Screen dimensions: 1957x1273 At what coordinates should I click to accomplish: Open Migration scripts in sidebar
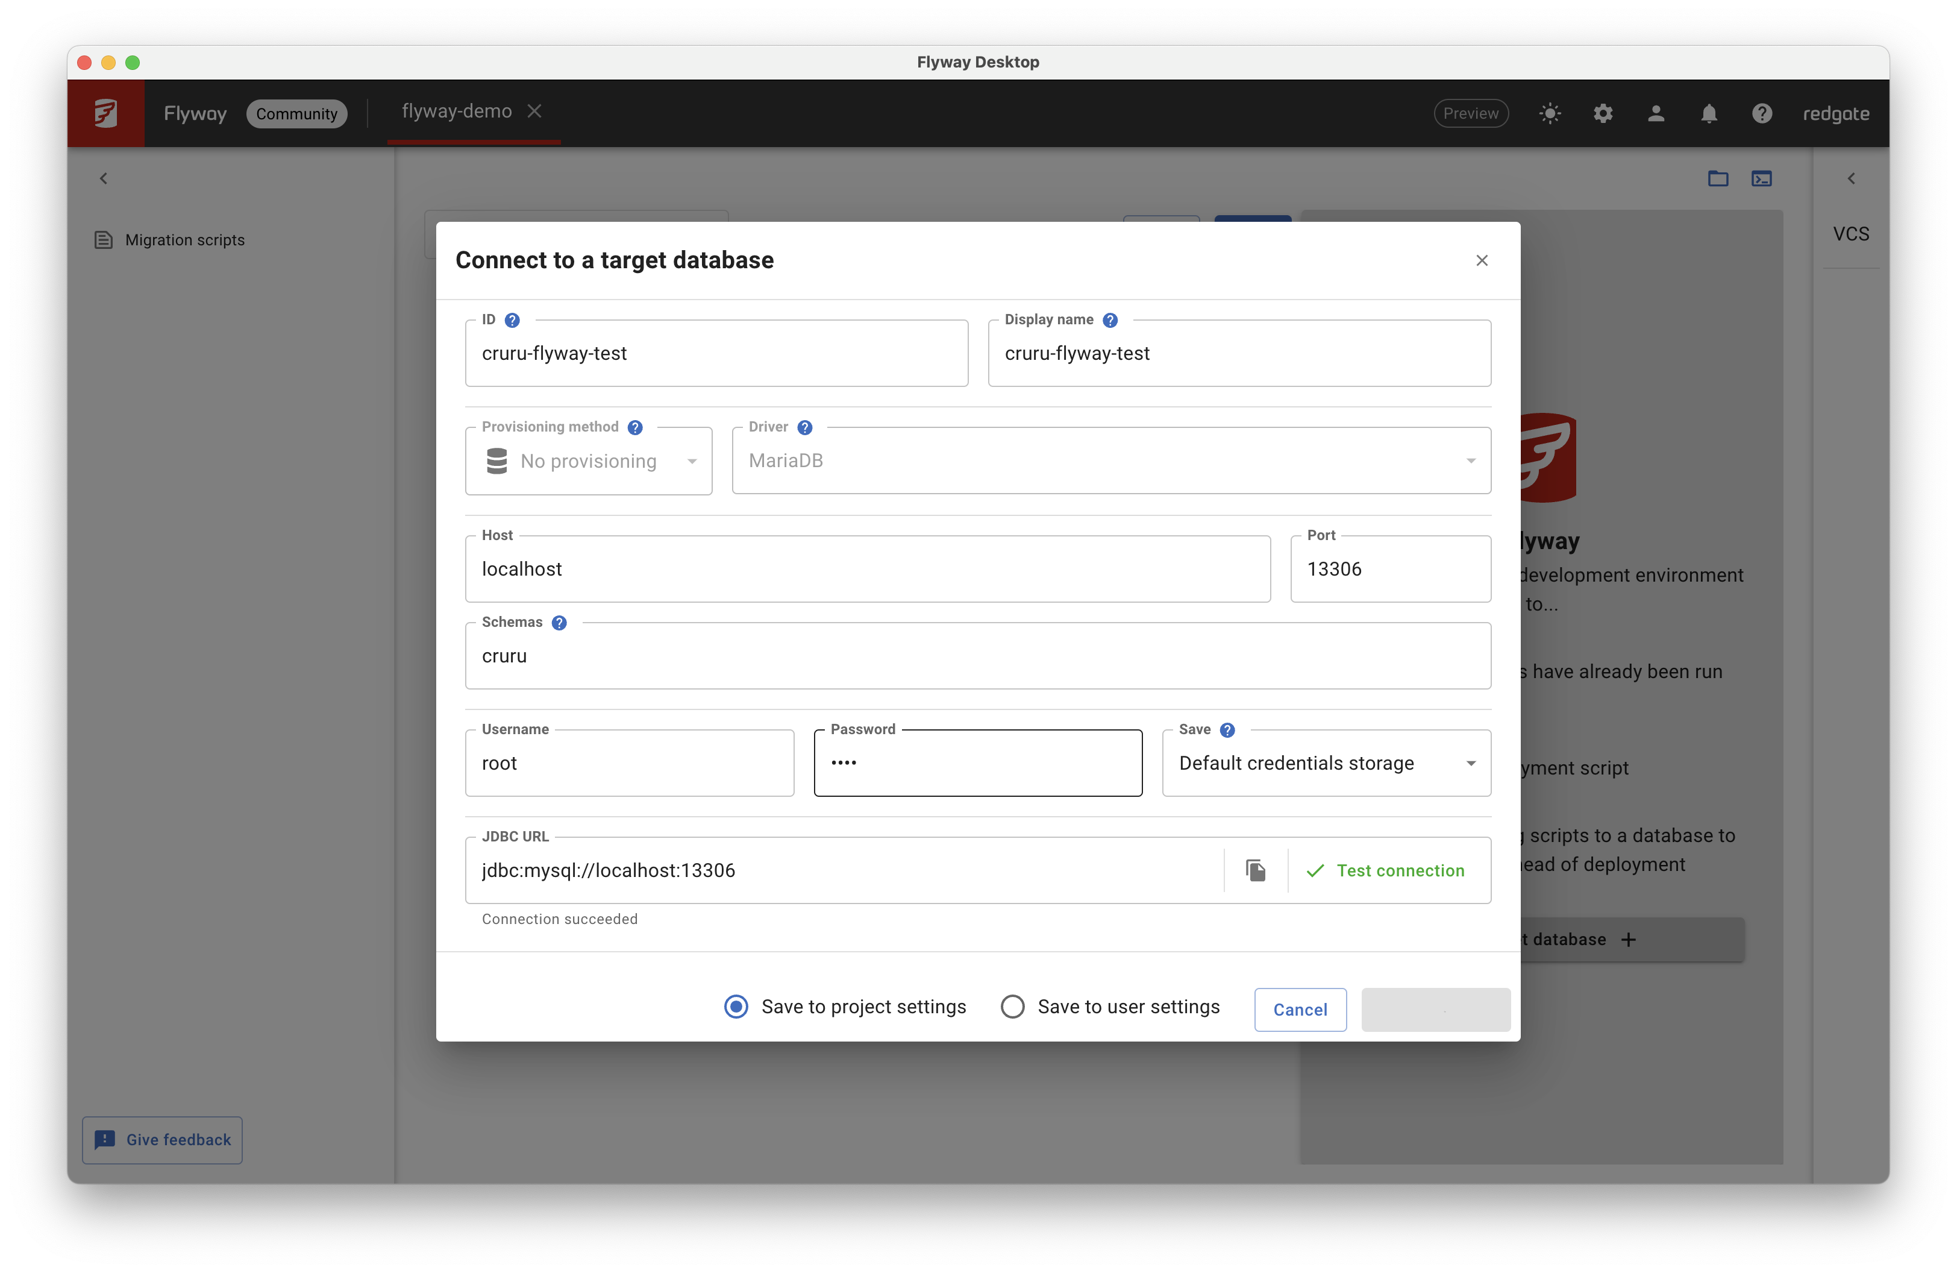185,240
